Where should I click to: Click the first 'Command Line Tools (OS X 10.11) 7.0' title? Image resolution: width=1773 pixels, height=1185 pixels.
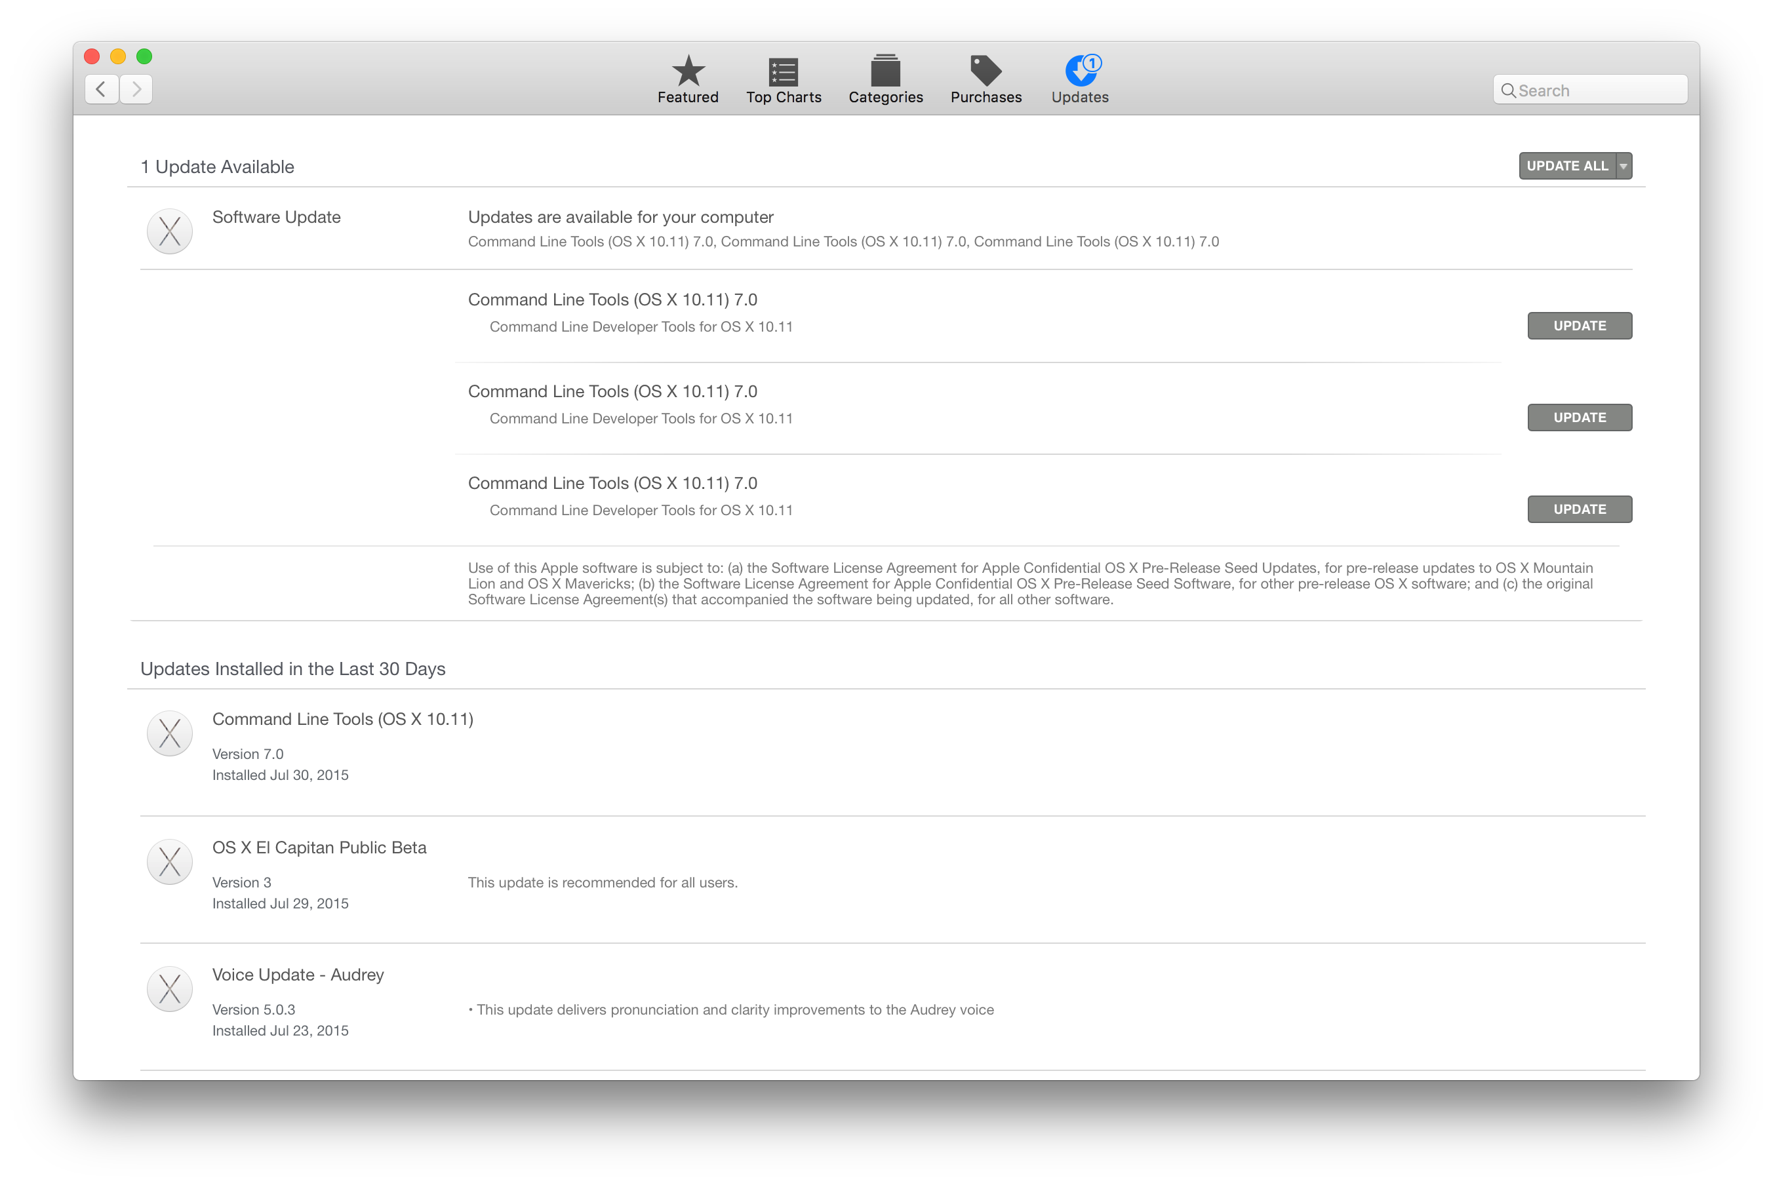[x=612, y=300]
